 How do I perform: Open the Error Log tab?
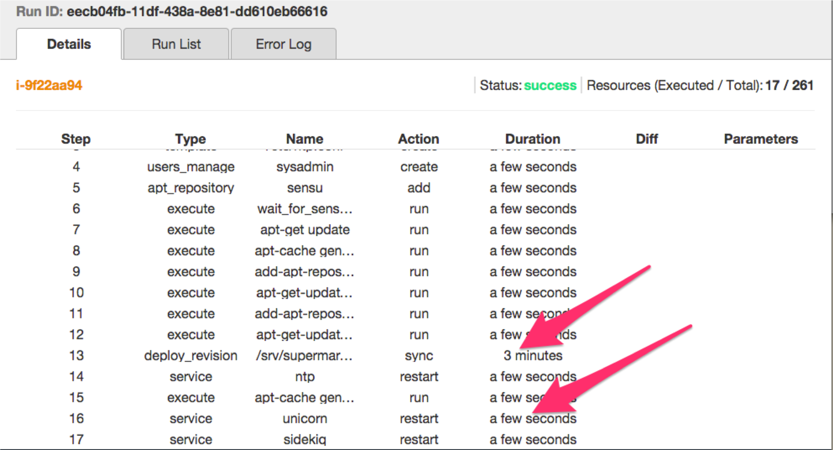pos(283,44)
